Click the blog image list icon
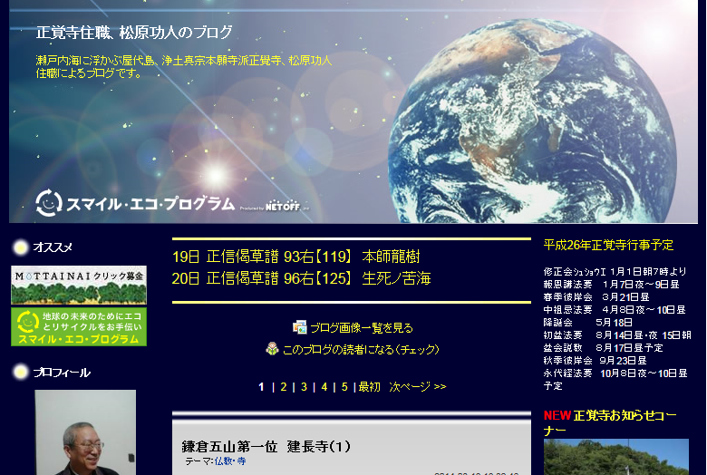 click(299, 327)
